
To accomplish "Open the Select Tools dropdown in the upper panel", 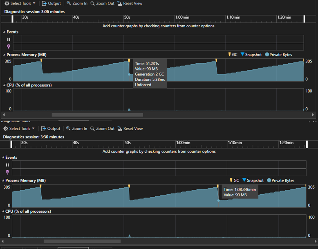I will point(20,3).
